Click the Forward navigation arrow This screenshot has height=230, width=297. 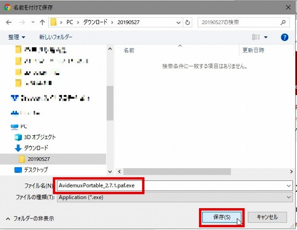(21, 22)
